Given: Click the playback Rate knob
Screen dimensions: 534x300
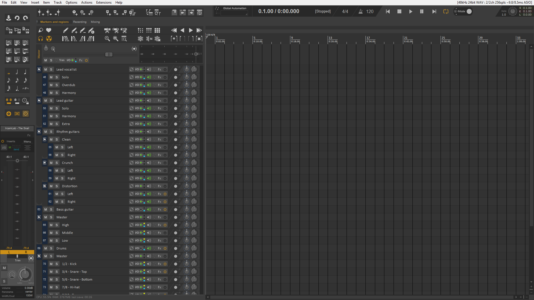Looking at the screenshot, I should pyautogui.click(x=512, y=11).
